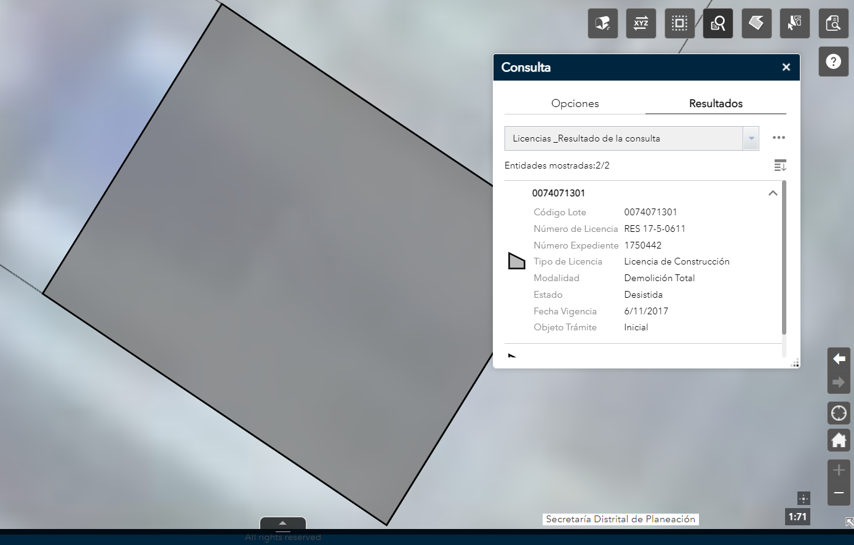
Task: Go to the home map extent
Action: pos(839,440)
